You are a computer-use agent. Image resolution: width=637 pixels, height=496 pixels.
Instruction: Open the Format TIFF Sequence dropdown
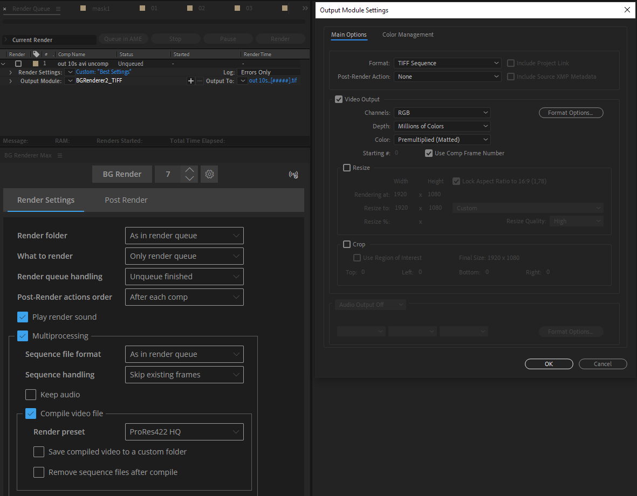(447, 63)
